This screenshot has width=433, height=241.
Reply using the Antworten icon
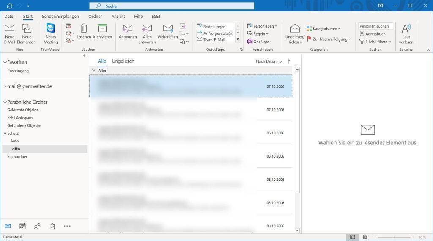click(127, 29)
